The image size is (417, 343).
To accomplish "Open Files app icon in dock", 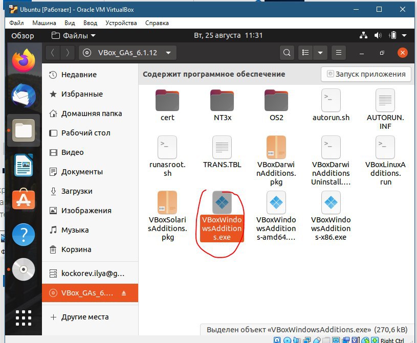I will [24, 130].
